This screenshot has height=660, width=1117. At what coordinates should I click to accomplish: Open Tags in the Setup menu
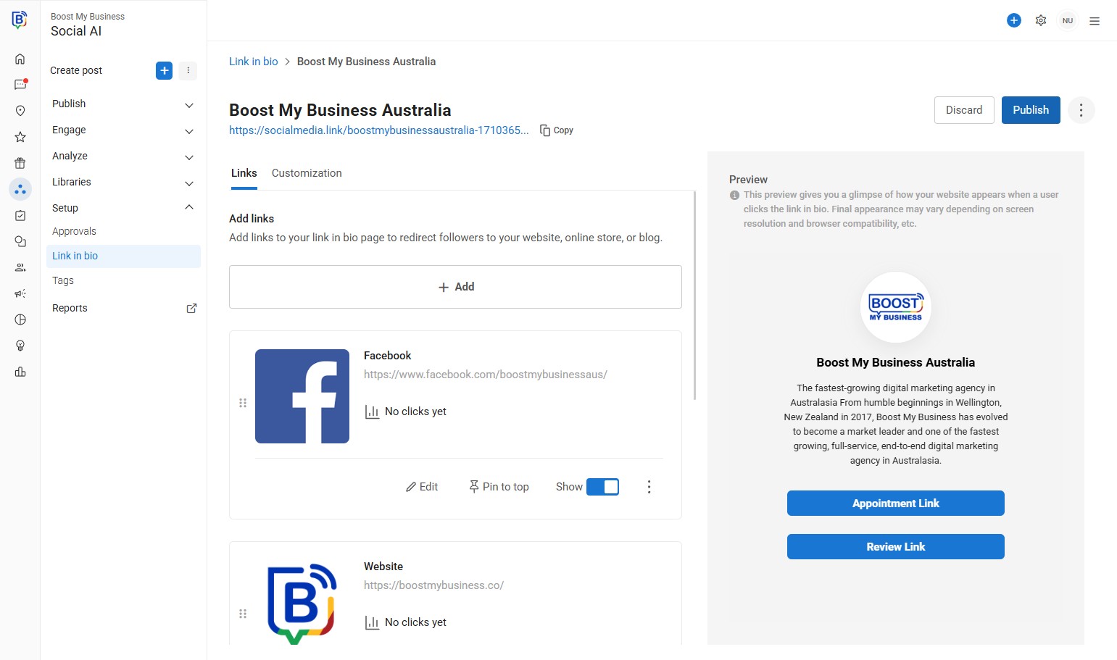[63, 280]
